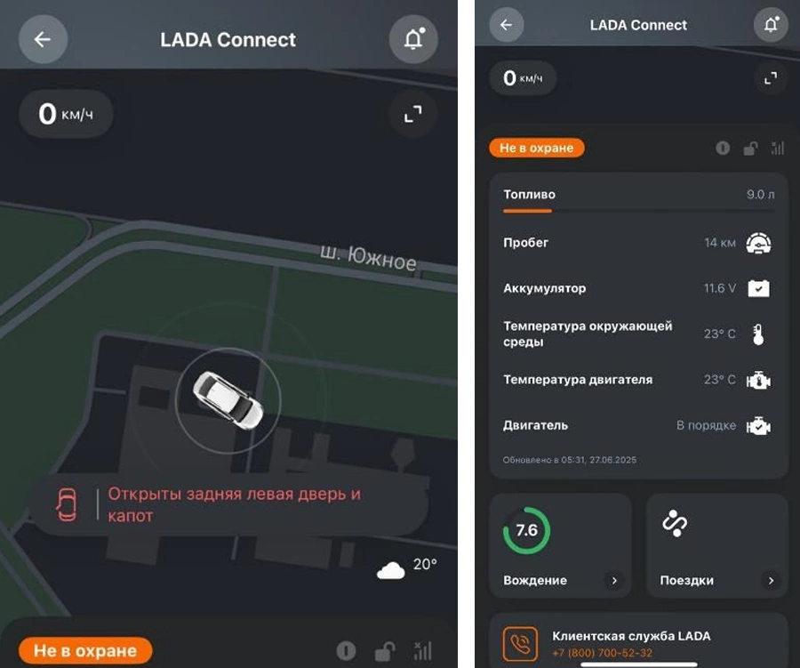Tap info icon in bottom left status bar
Viewport: 800px width, 668px height.
[x=346, y=650]
